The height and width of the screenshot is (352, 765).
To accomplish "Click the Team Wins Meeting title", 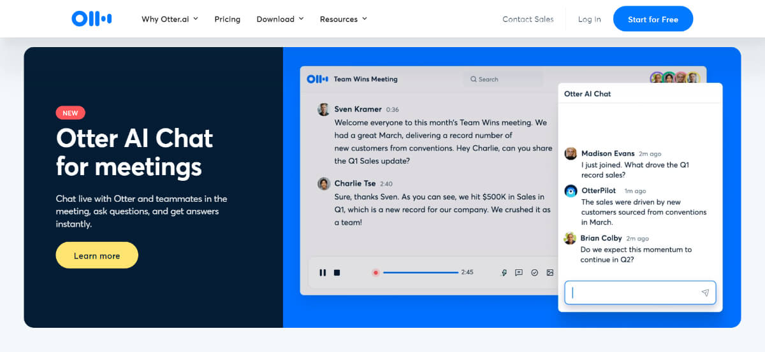I will (365, 79).
